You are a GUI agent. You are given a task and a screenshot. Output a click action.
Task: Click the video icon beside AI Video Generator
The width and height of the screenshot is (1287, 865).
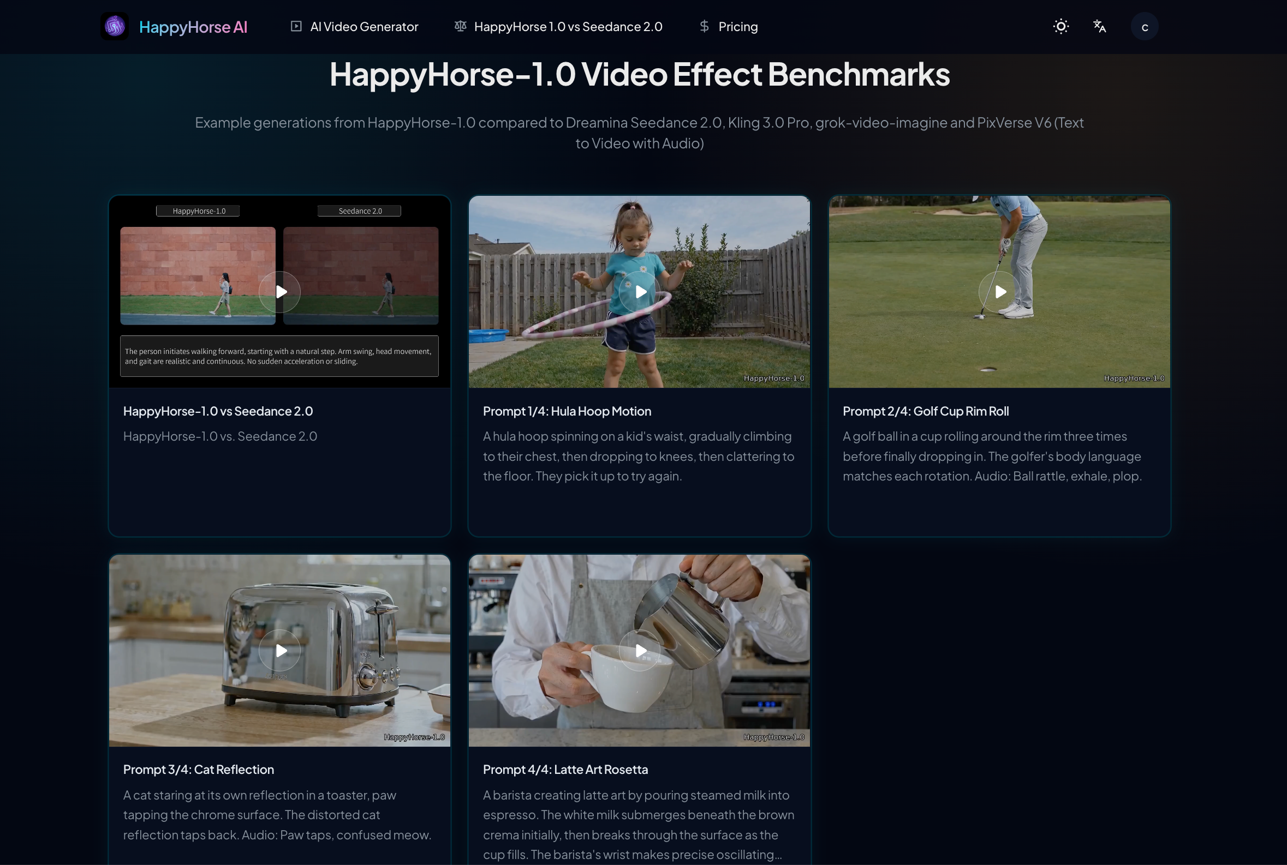[296, 26]
